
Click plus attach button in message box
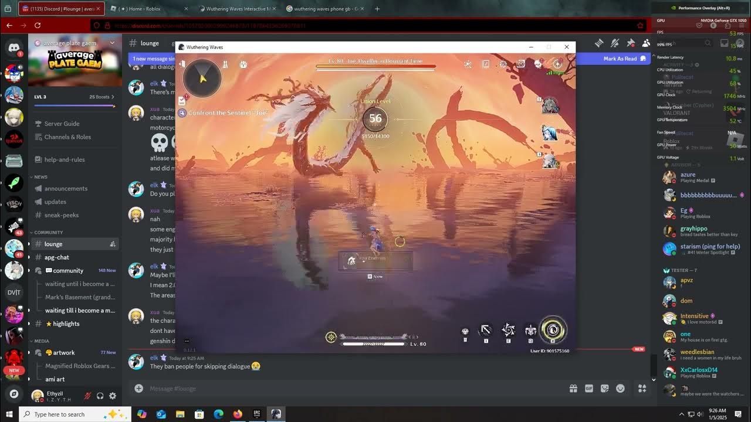tap(138, 388)
